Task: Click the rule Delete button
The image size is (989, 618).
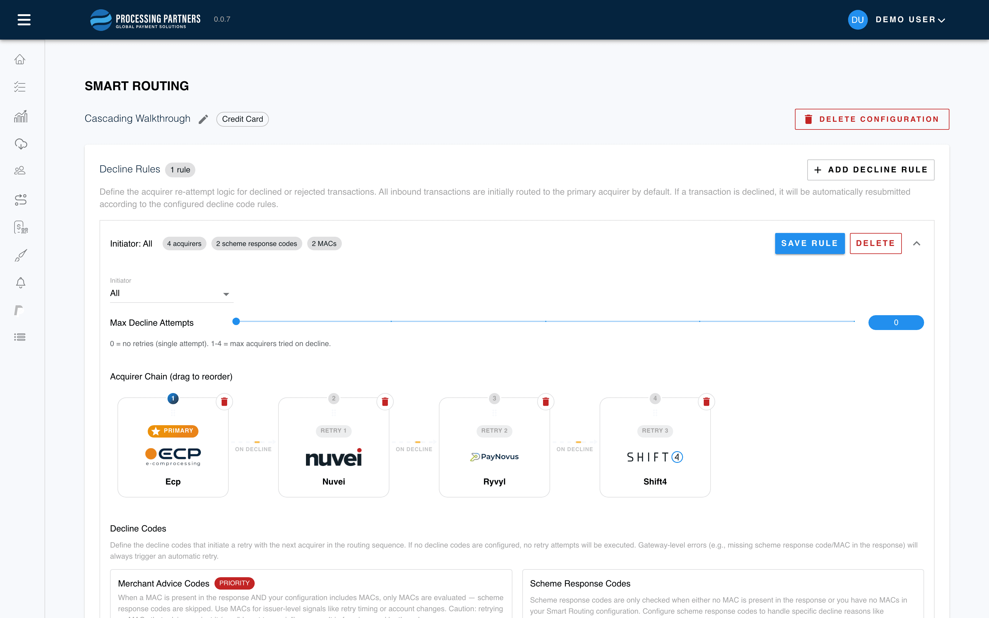Action: point(875,243)
